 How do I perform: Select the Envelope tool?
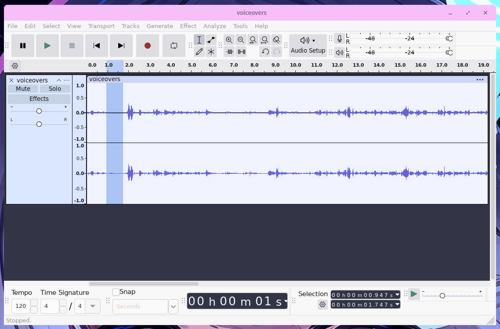[x=211, y=40]
